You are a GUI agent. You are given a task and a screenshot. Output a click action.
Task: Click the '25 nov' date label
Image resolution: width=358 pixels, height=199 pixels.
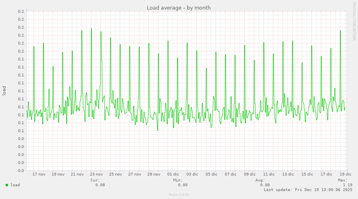click(115, 174)
